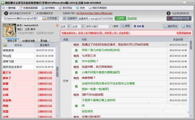This screenshot has width=195, height=120.
Task: Click the 切换用户 button
Action: point(70,19)
